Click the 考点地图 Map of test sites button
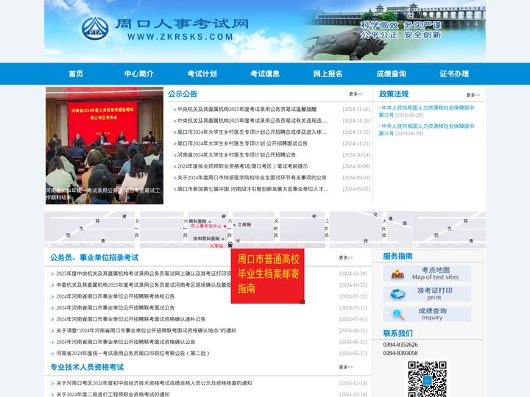530x397 pixels. tap(427, 273)
